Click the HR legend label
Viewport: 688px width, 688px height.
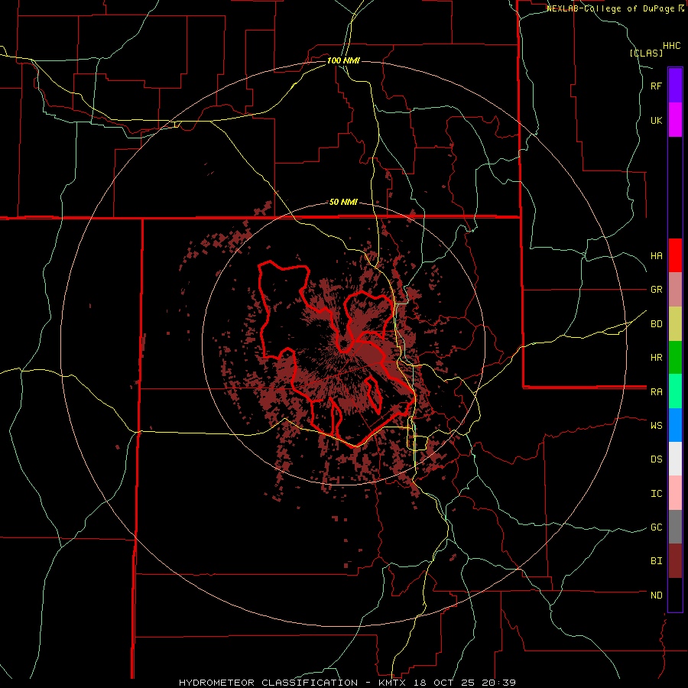pyautogui.click(x=656, y=358)
